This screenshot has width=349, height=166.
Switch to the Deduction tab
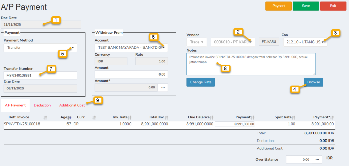(42, 105)
